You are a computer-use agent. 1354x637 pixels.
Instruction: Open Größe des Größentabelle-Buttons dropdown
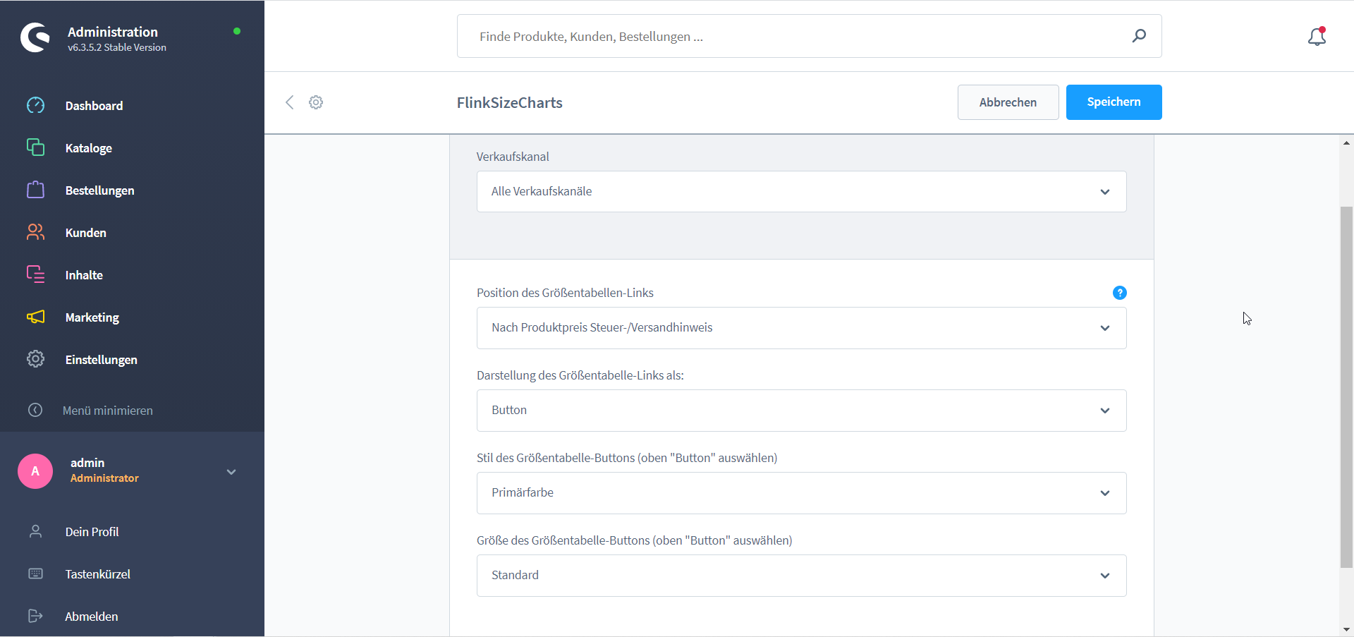(801, 576)
